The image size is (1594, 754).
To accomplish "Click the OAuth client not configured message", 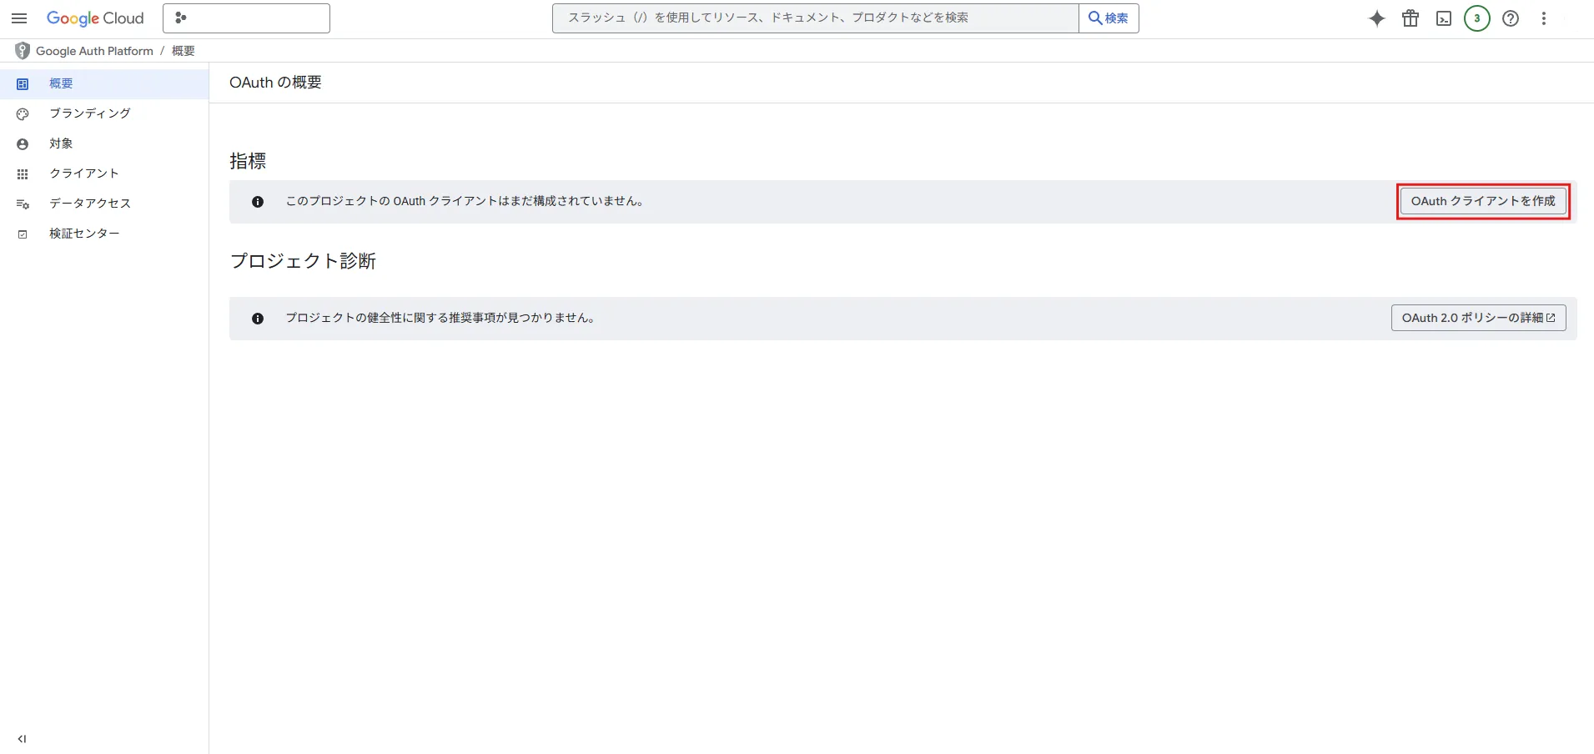I will 465,201.
